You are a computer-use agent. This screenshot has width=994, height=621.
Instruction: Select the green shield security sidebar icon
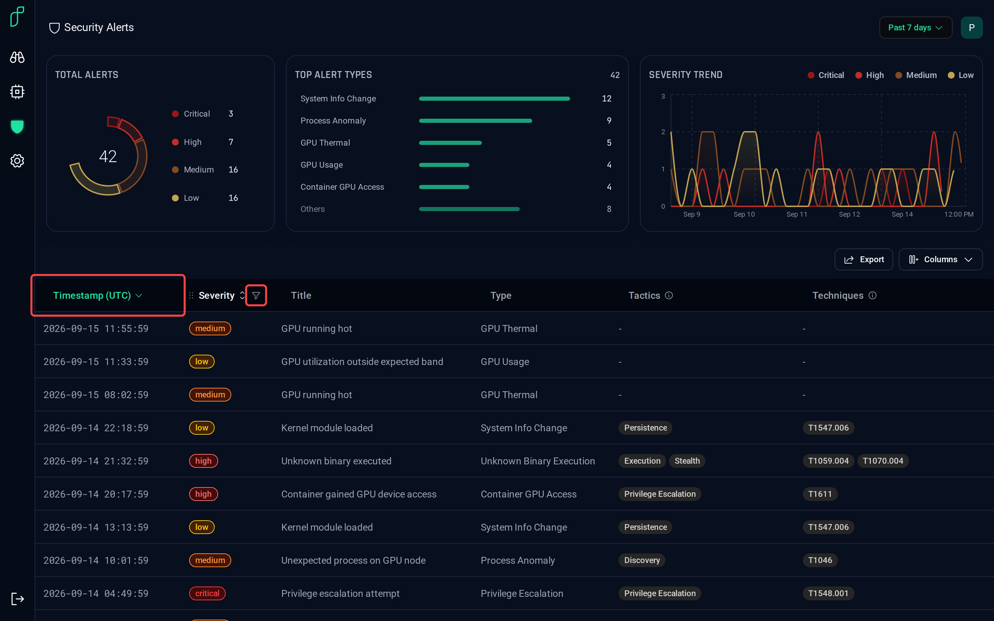pyautogui.click(x=17, y=127)
